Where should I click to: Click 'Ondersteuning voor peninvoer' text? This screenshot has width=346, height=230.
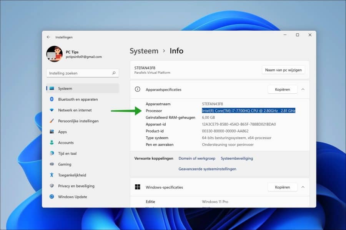[x=228, y=145]
